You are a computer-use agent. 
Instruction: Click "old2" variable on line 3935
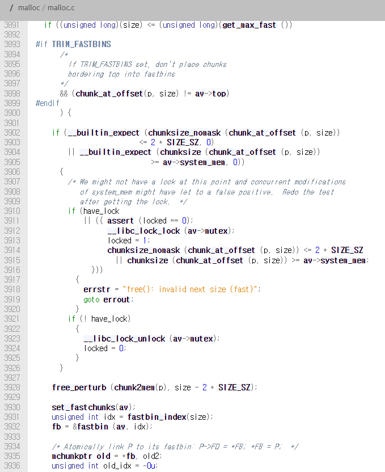coord(151,456)
